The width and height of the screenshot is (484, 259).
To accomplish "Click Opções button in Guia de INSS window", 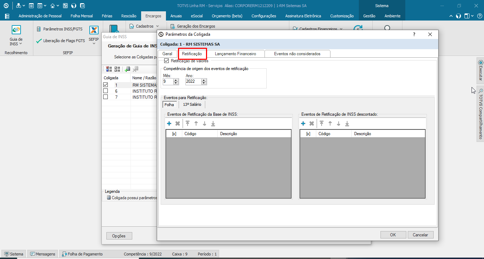I will [119, 236].
